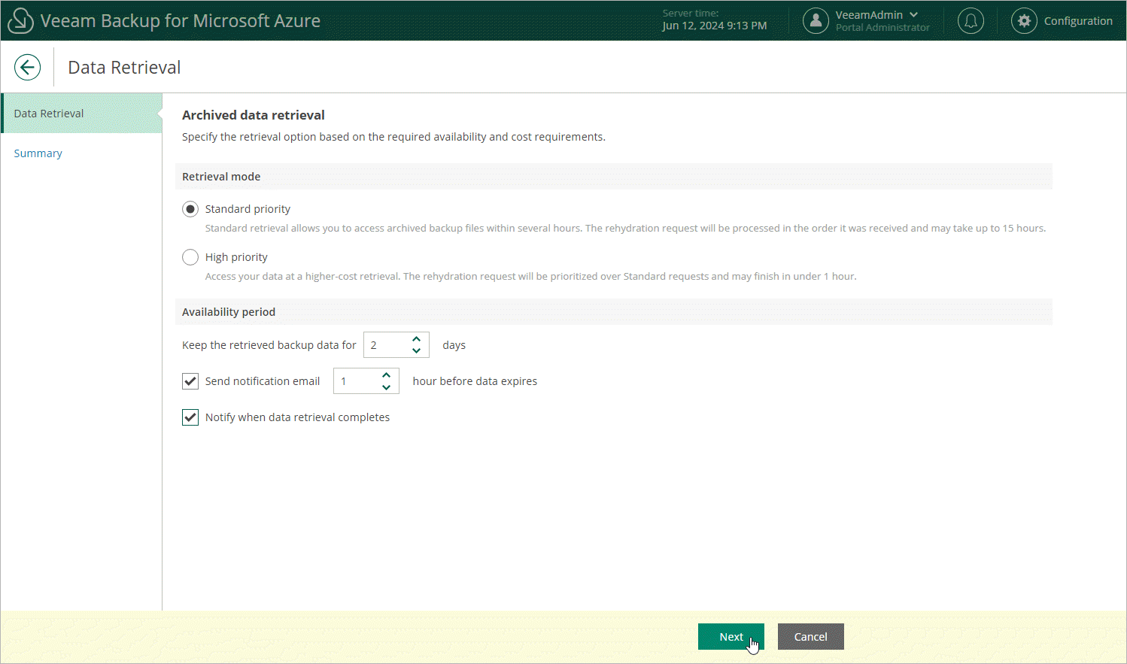Select the Standard priority radio button

(190, 209)
